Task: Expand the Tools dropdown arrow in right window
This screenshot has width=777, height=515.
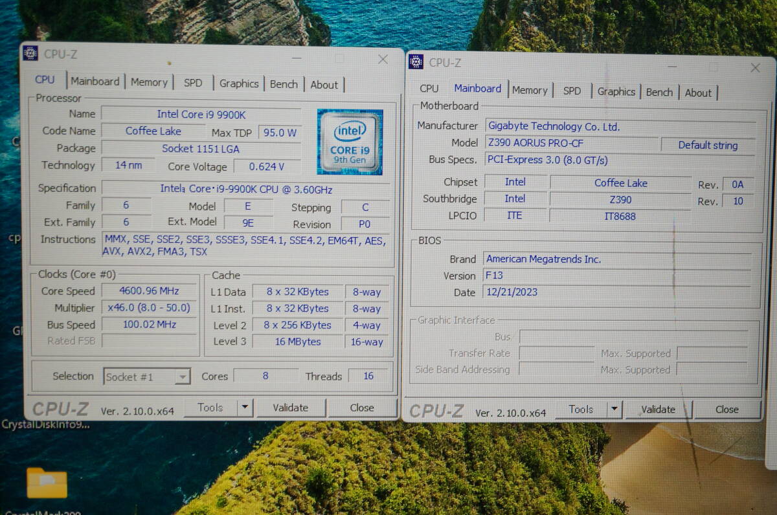Action: pyautogui.click(x=614, y=410)
